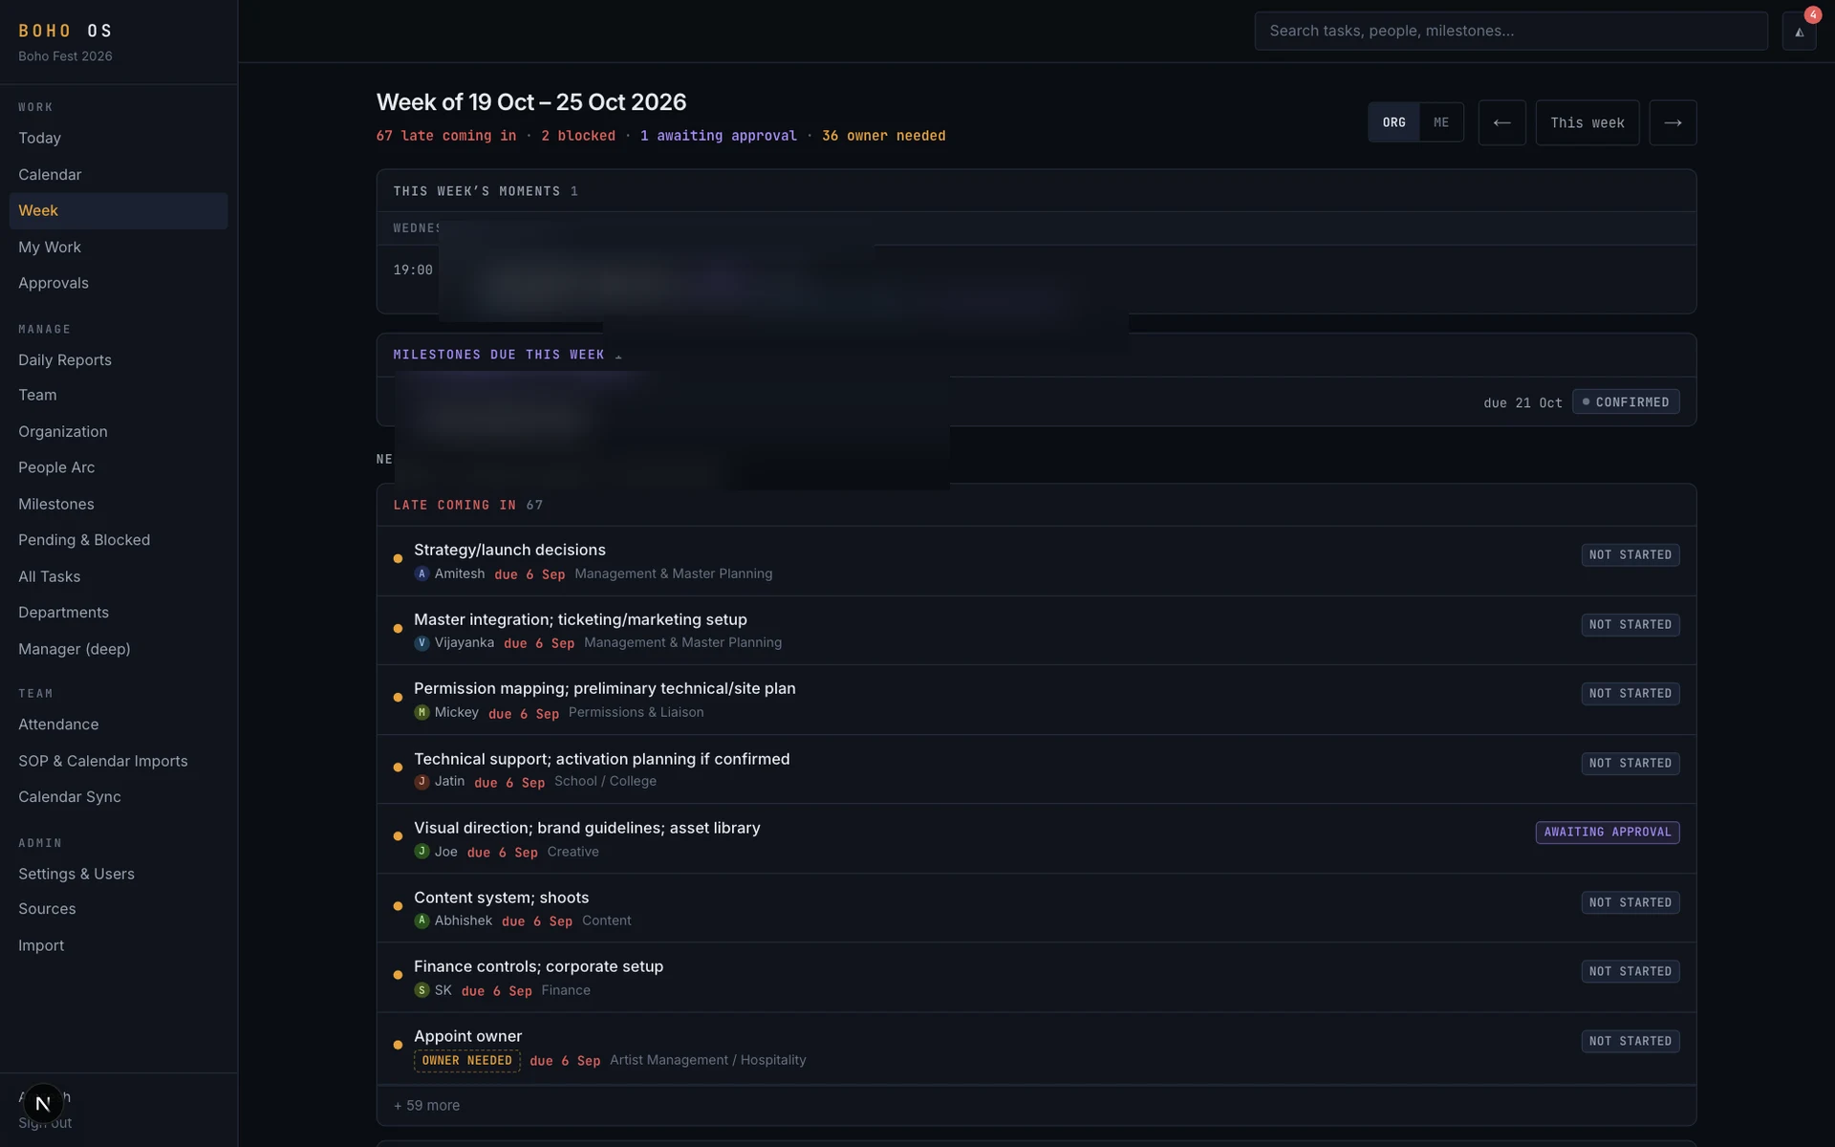This screenshot has height=1147, width=1835.
Task: Click Joe's avatar icon
Action: point(421,851)
